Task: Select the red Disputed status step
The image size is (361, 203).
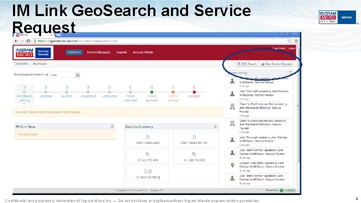Action: tap(194, 92)
